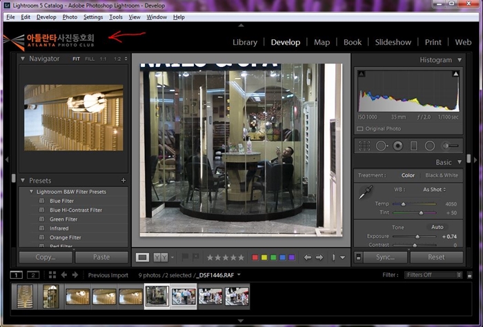Select the Crop Overlay tool
Viewport: 483px width, 327px height.
(x=364, y=146)
